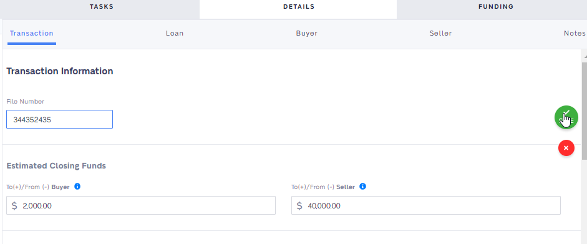Image resolution: width=587 pixels, height=244 pixels.
Task: Click the Seller closing funds field
Action: (x=426, y=205)
